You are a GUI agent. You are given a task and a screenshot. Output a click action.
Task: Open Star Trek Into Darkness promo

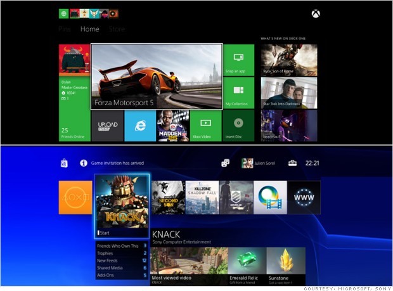click(289, 93)
